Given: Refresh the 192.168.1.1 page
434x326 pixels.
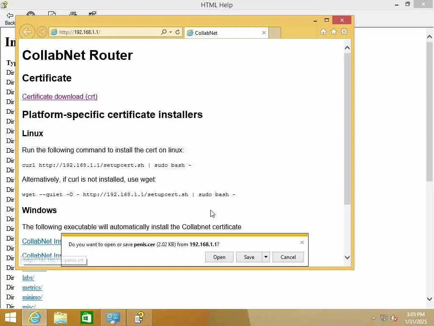Looking at the screenshot, I should [178, 32].
